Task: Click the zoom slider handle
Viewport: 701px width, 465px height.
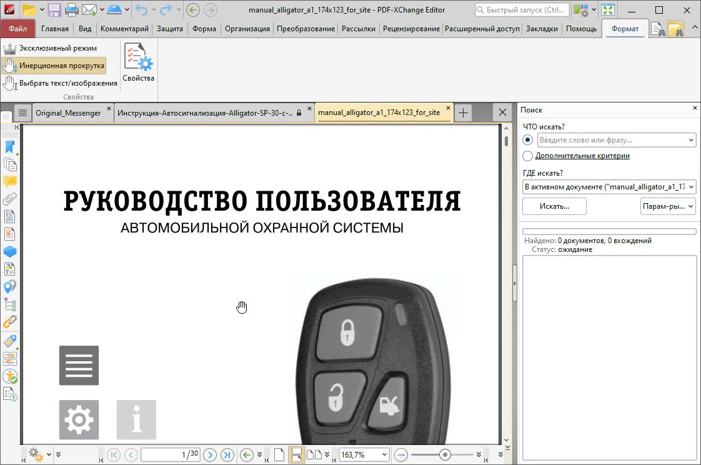Action: click(445, 454)
